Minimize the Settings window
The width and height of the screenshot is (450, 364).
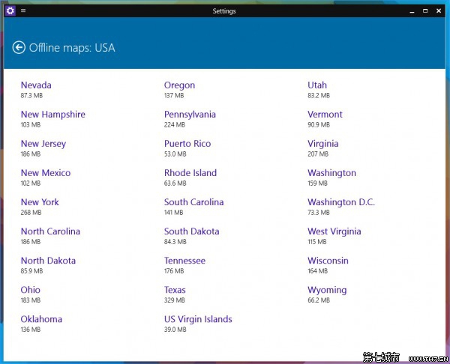412,11
